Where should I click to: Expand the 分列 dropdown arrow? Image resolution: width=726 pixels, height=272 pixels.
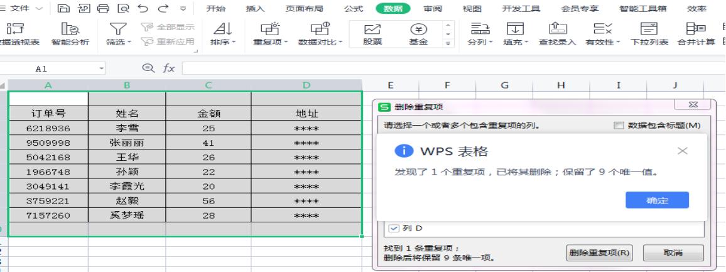click(490, 42)
